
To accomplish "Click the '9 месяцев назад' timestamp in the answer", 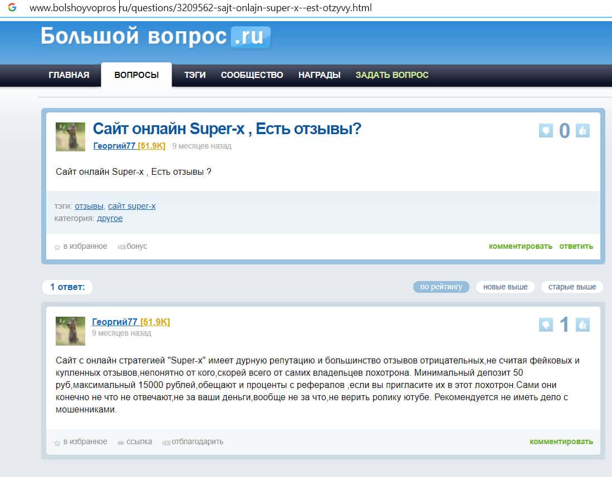I will pyautogui.click(x=121, y=333).
